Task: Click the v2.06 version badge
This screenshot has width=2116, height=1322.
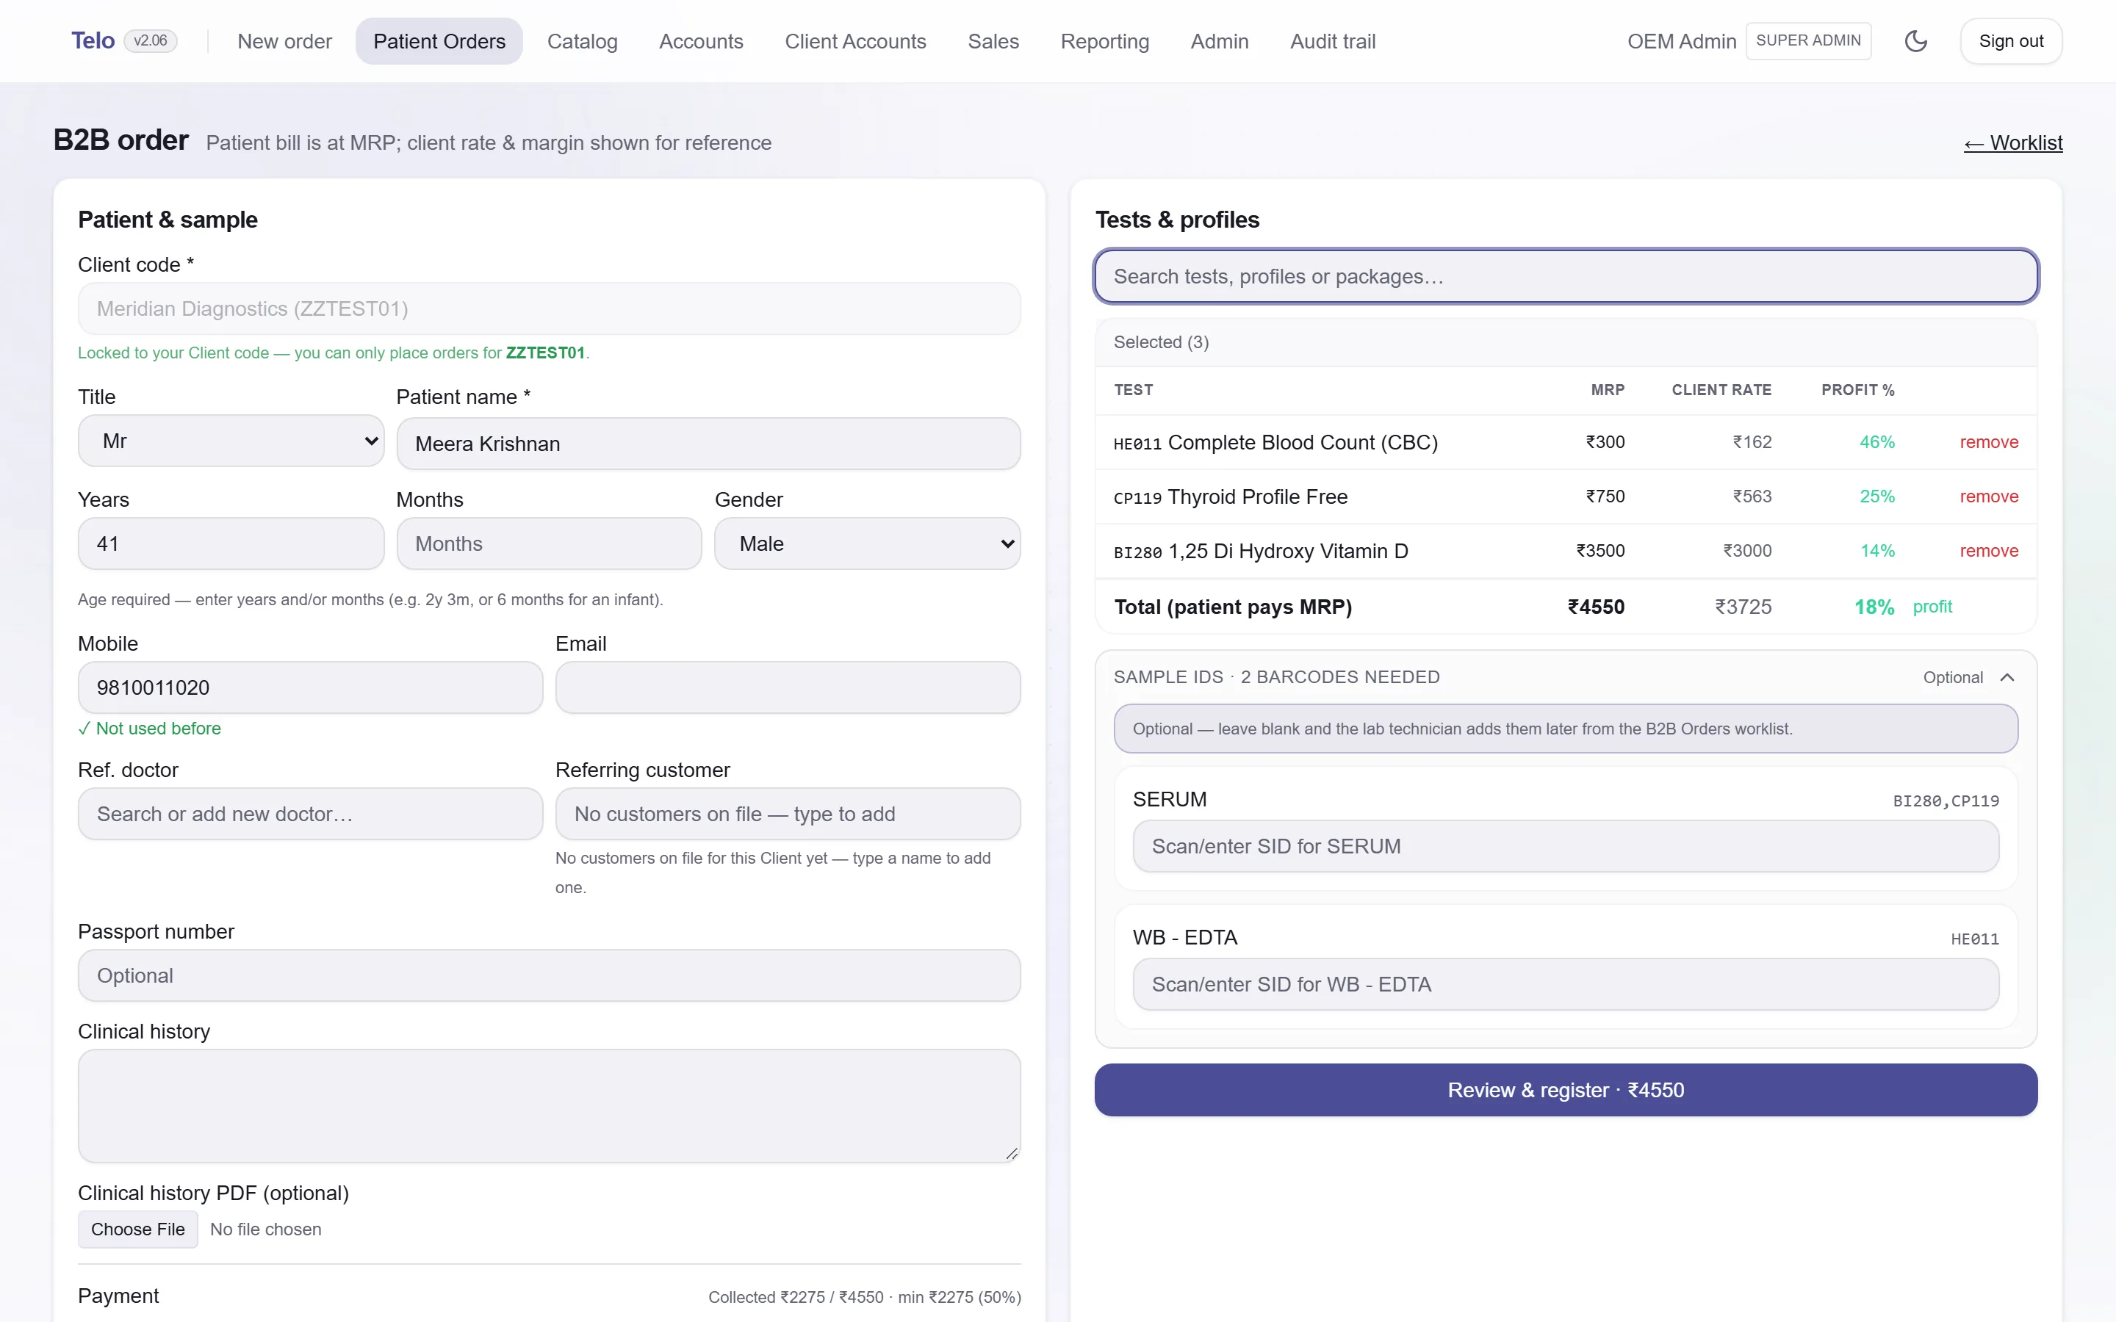Action: tap(151, 41)
